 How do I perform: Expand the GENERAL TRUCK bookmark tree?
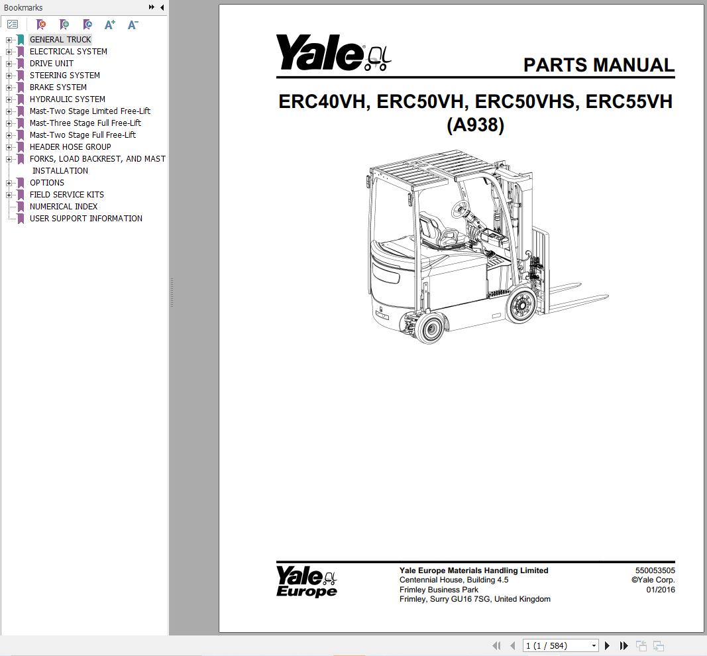click(7, 39)
